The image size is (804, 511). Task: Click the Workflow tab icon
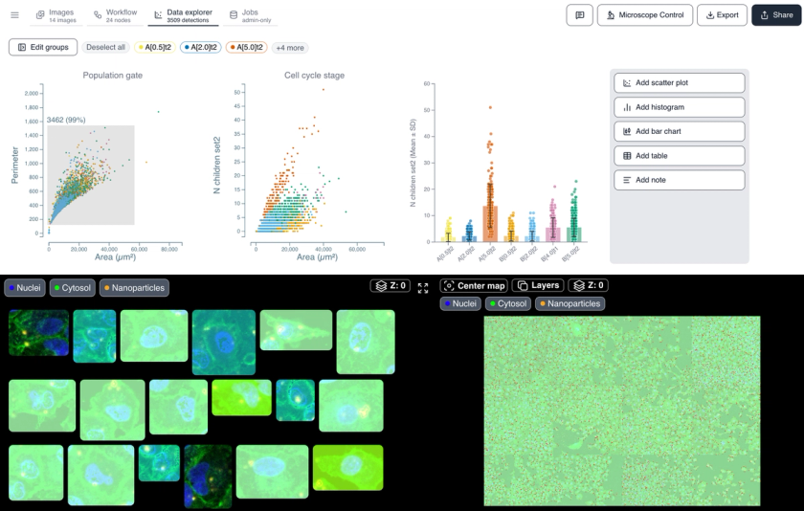98,15
